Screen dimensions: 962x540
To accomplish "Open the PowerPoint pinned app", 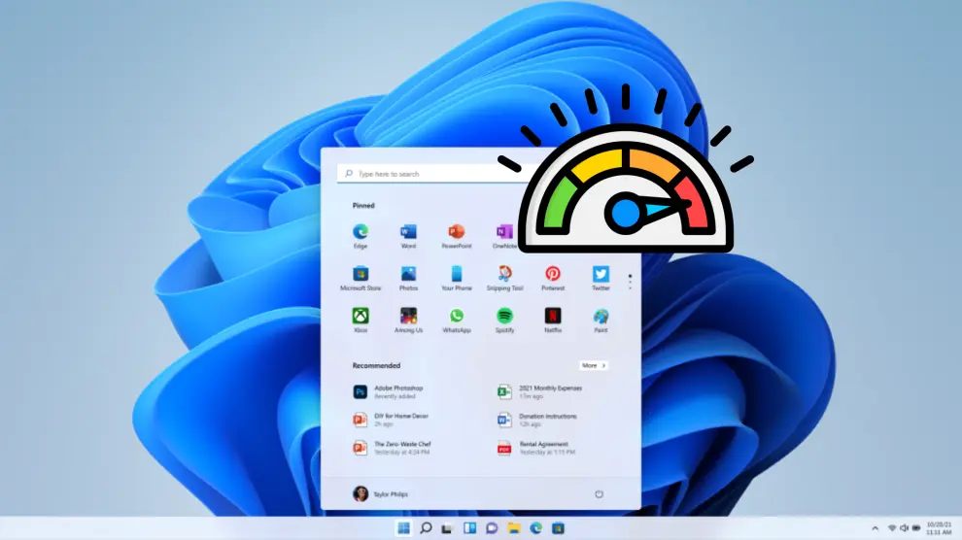I will tap(456, 233).
